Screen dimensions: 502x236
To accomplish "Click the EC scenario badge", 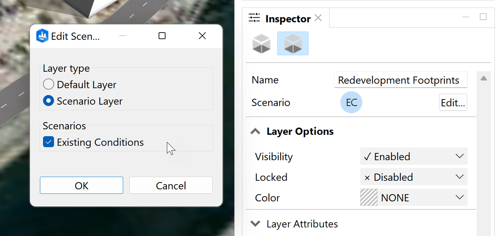I will 351,102.
